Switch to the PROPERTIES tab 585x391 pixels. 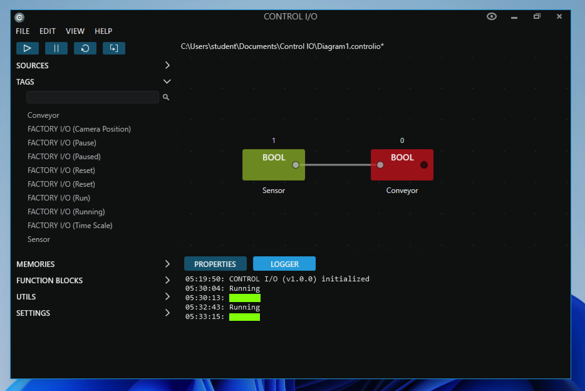(215, 264)
